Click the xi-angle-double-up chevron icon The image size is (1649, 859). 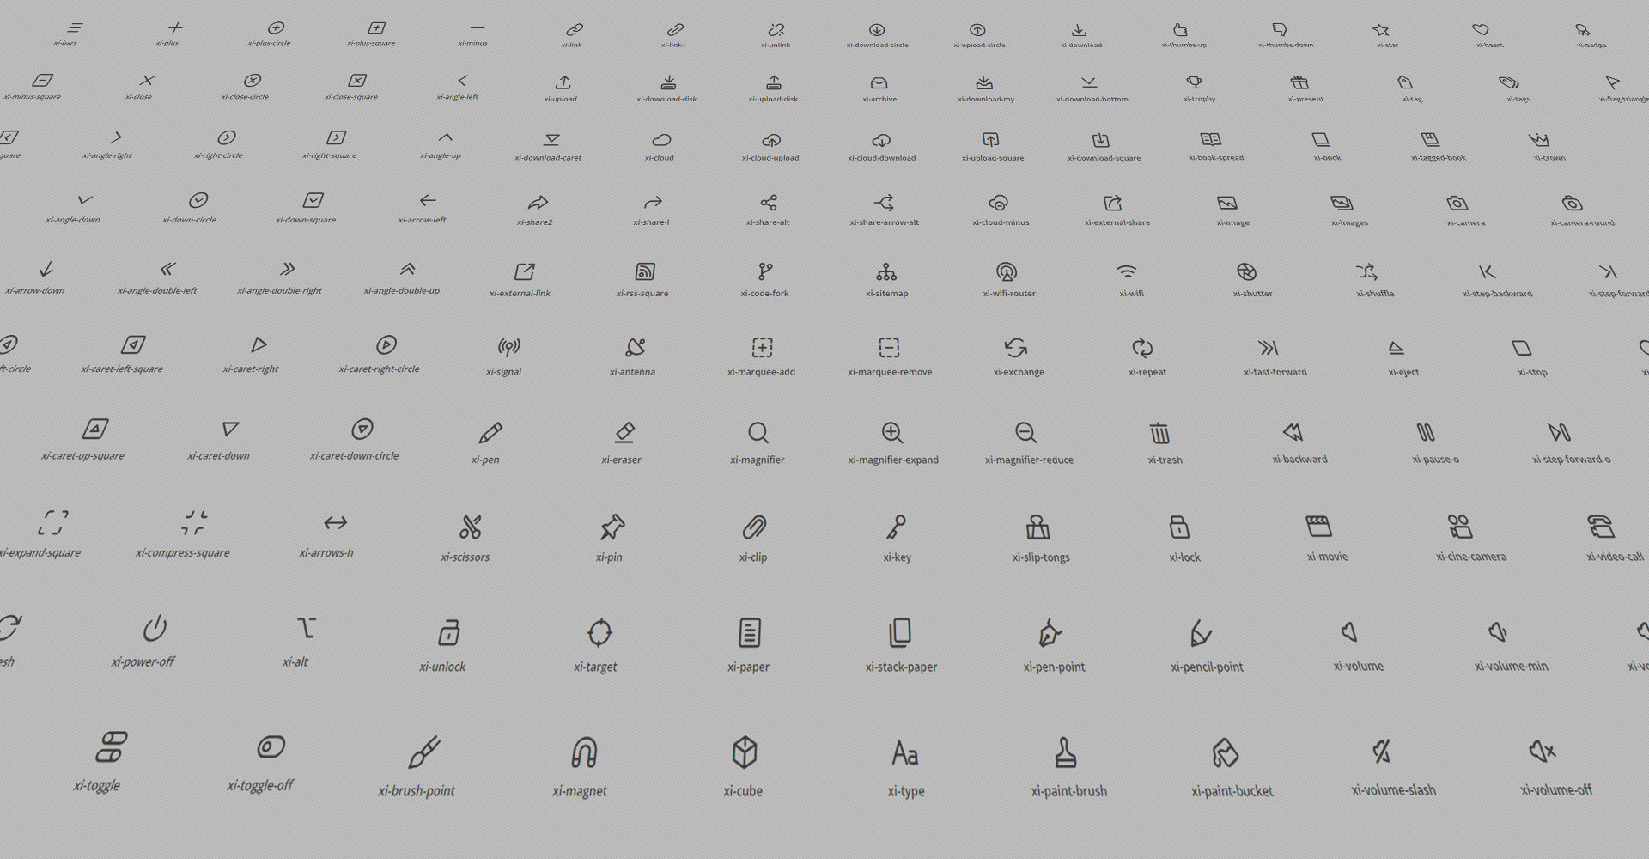pyautogui.click(x=408, y=270)
